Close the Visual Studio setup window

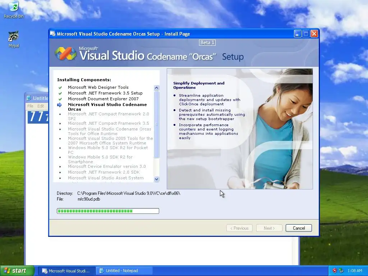point(314,34)
